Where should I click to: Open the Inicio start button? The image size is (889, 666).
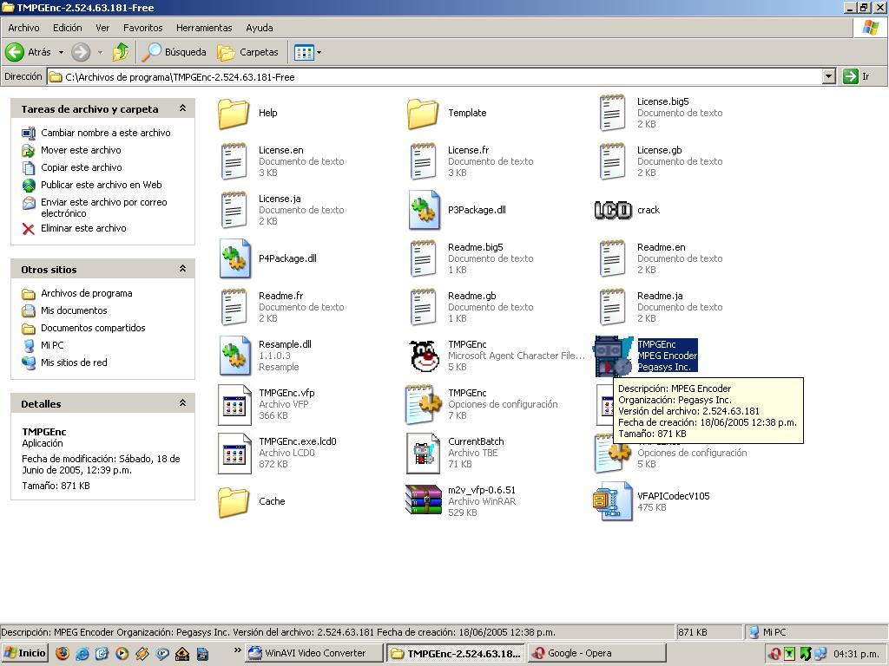click(24, 653)
